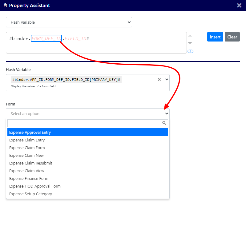Select the Expense Finance Form option
This screenshot has width=246, height=226.
(29, 178)
